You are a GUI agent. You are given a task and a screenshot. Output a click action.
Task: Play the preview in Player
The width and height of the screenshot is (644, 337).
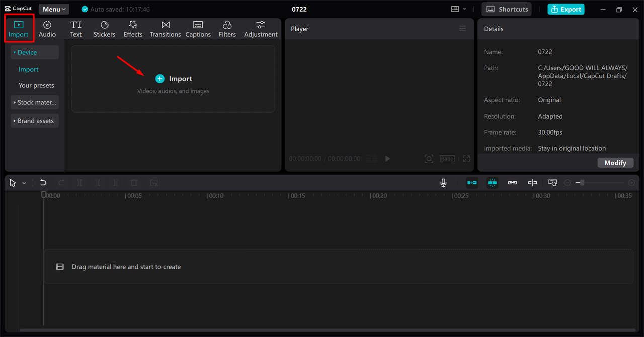[388, 159]
